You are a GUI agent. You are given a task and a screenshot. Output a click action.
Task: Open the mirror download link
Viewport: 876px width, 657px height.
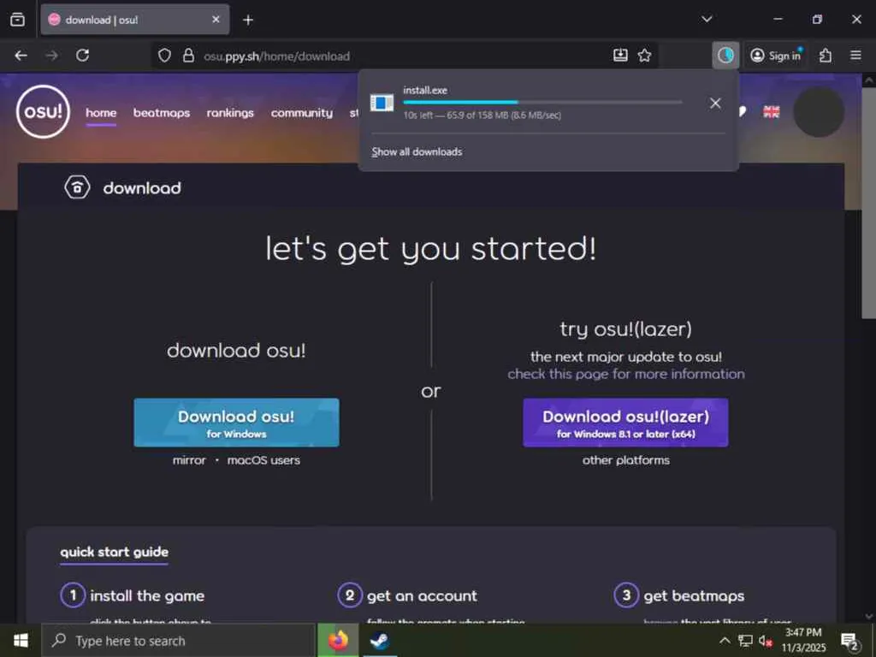189,460
